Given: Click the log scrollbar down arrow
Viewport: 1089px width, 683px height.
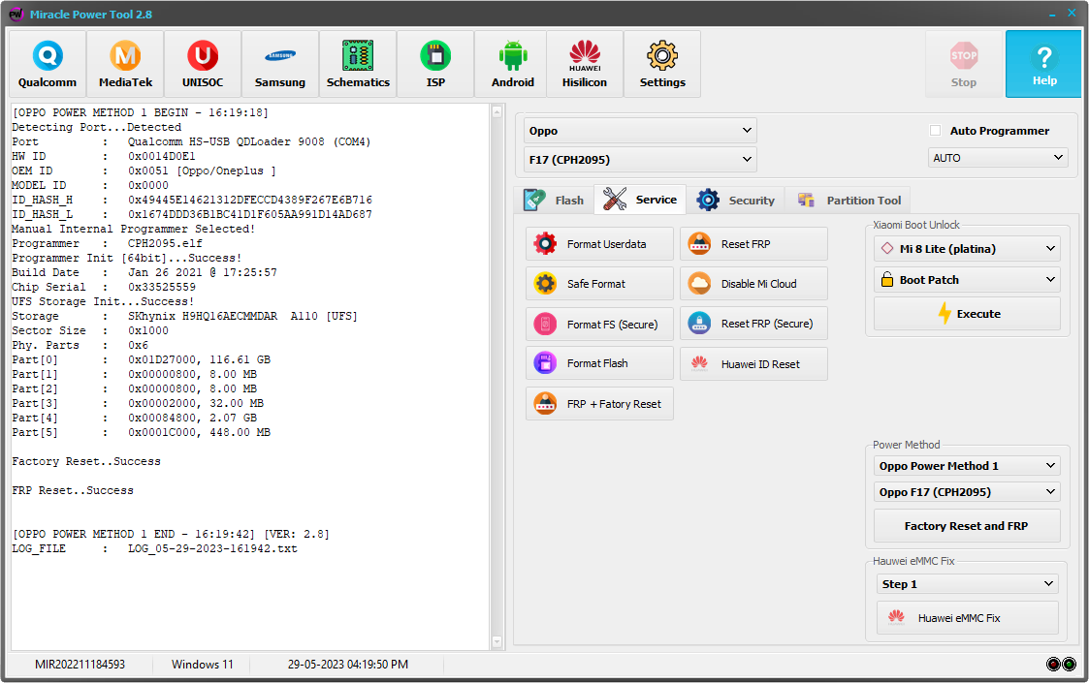Looking at the screenshot, I should click(496, 641).
